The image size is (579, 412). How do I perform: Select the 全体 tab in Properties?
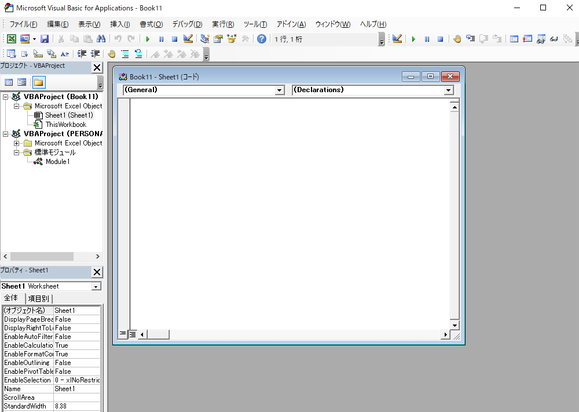coord(12,298)
